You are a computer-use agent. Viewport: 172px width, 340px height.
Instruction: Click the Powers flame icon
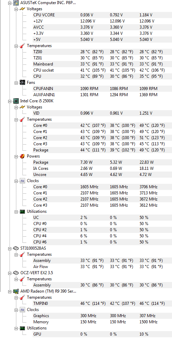(22, 156)
